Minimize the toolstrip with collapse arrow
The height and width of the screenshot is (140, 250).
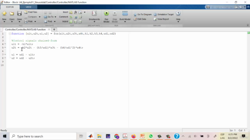click(x=248, y=25)
